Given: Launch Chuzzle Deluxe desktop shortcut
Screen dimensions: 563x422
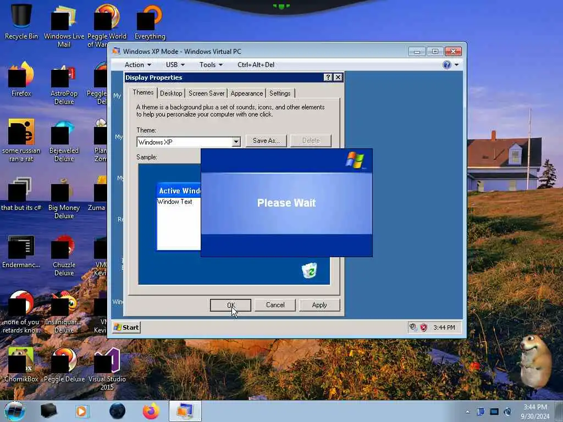Looking at the screenshot, I should 64,255.
